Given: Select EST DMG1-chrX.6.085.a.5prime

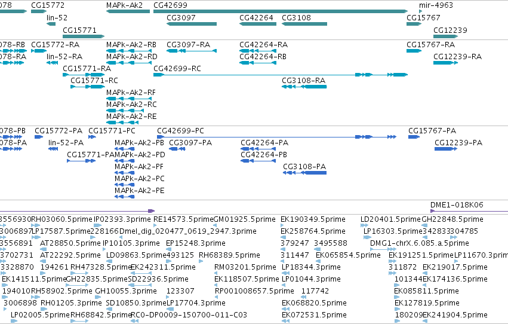Looking at the screenshot, I should click(384, 249).
